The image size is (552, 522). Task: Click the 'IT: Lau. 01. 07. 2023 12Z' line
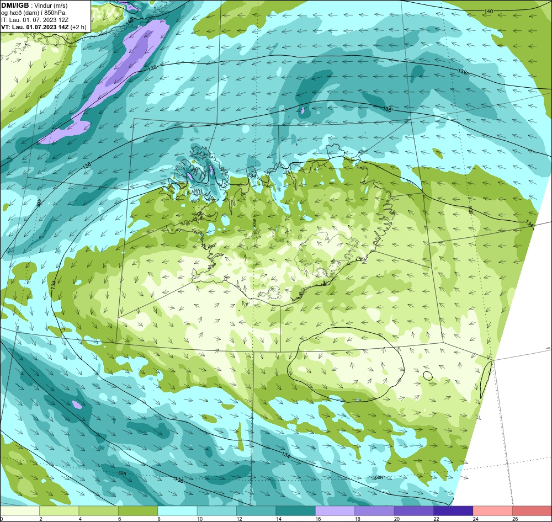pos(34,20)
